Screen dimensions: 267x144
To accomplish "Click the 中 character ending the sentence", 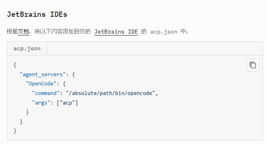I will point(183,32).
